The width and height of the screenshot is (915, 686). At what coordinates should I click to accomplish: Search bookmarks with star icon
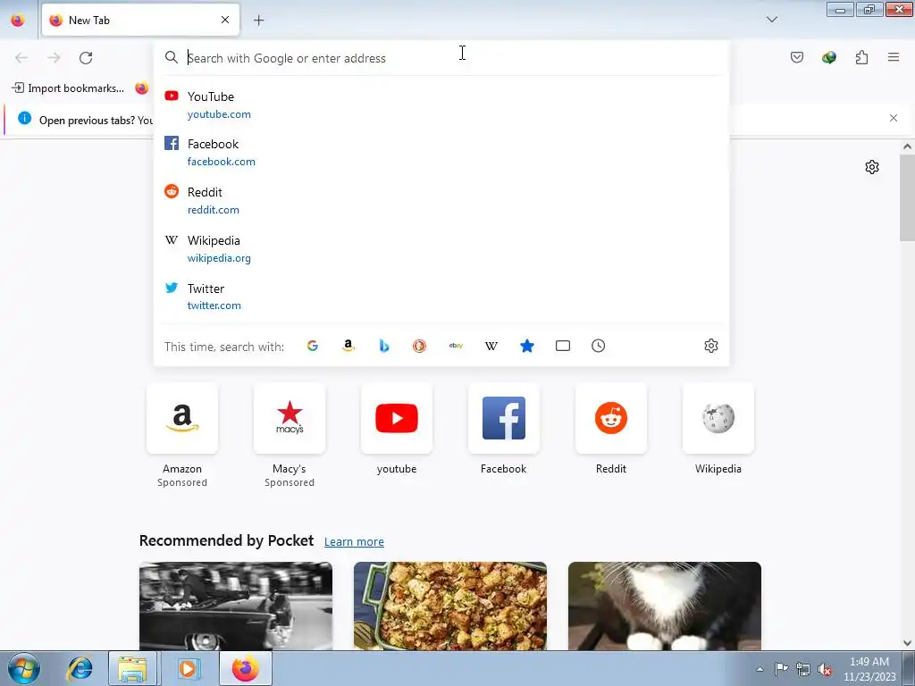pyautogui.click(x=527, y=346)
